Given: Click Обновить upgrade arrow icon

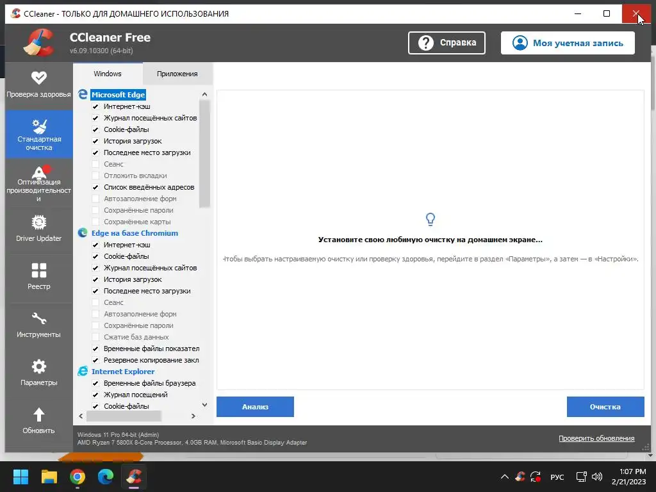Looking at the screenshot, I should click(38, 414).
